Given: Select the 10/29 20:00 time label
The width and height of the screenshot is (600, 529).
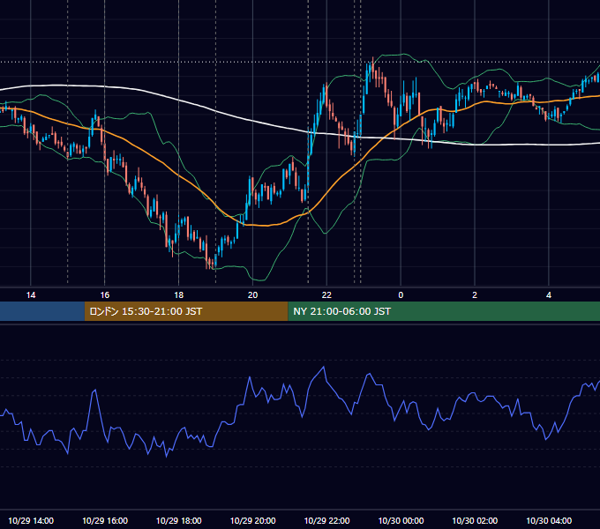Looking at the screenshot, I should [x=252, y=520].
